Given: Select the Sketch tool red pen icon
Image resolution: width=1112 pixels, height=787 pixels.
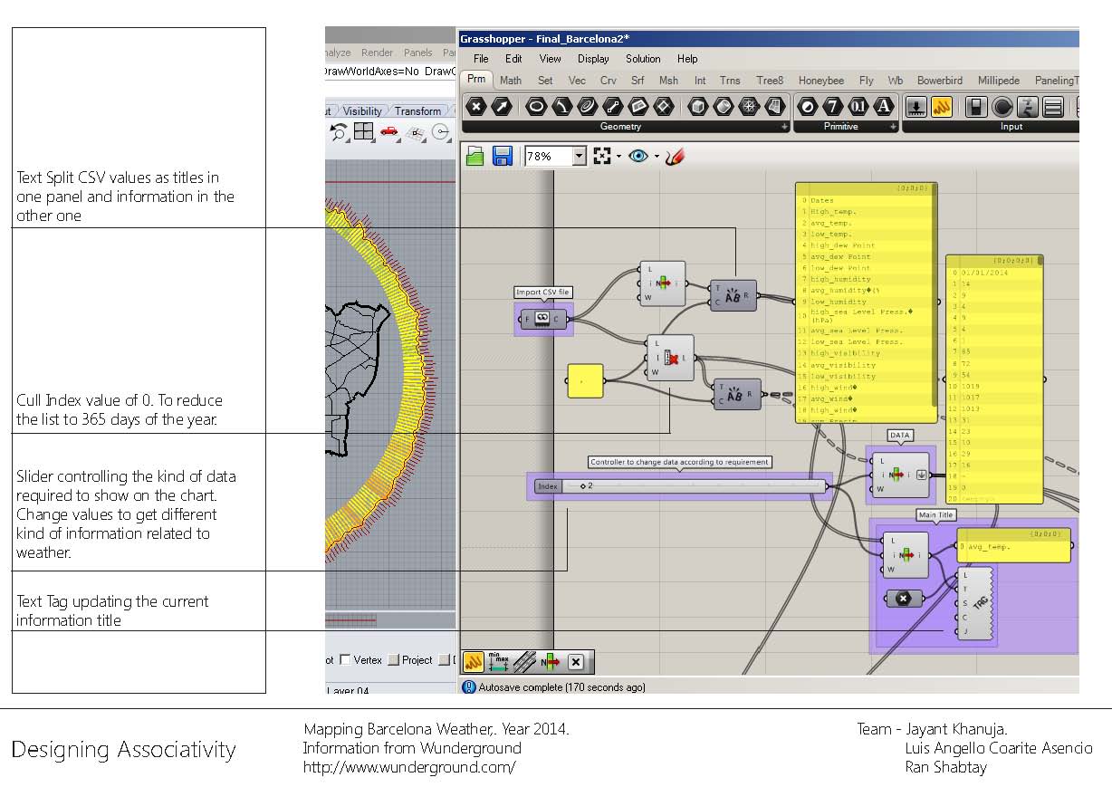Looking at the screenshot, I should (x=675, y=157).
